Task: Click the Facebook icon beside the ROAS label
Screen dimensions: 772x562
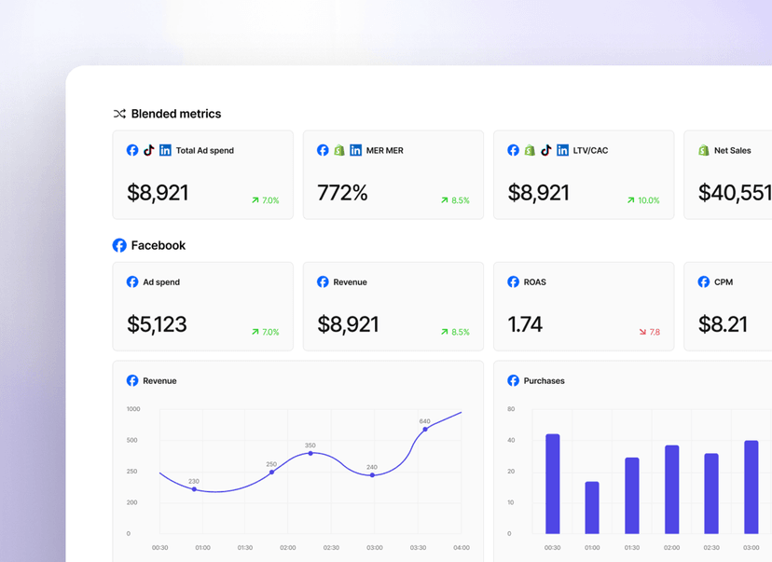Action: [x=513, y=281]
